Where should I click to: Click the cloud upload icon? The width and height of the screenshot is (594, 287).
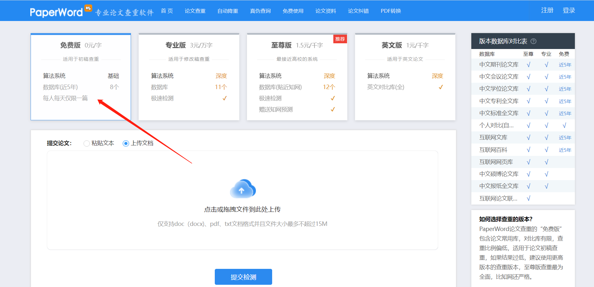coord(243,188)
